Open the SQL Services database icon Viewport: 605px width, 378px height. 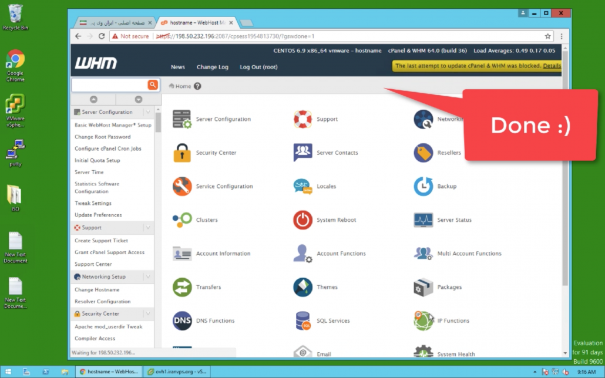coord(302,321)
